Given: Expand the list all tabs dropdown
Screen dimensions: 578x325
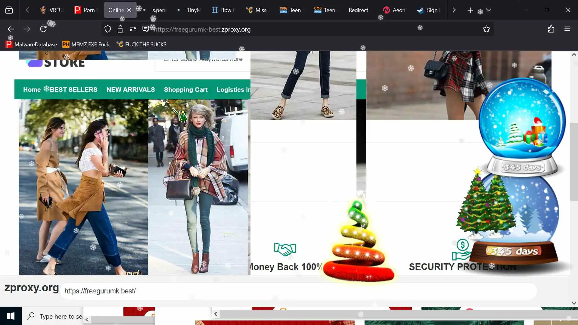Looking at the screenshot, I should [489, 10].
